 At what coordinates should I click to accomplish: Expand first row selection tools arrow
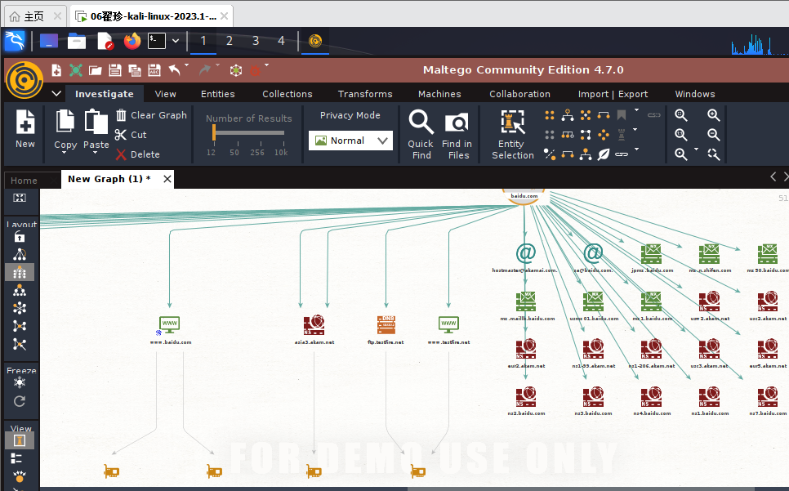(x=636, y=110)
